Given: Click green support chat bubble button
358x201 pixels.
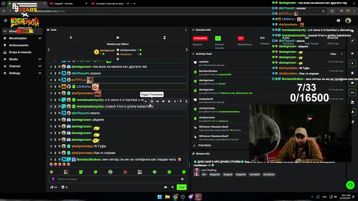Looking at the screenshot, I should click(x=350, y=185).
